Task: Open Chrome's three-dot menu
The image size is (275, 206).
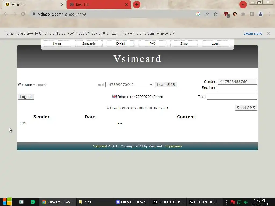Action: click(269, 14)
